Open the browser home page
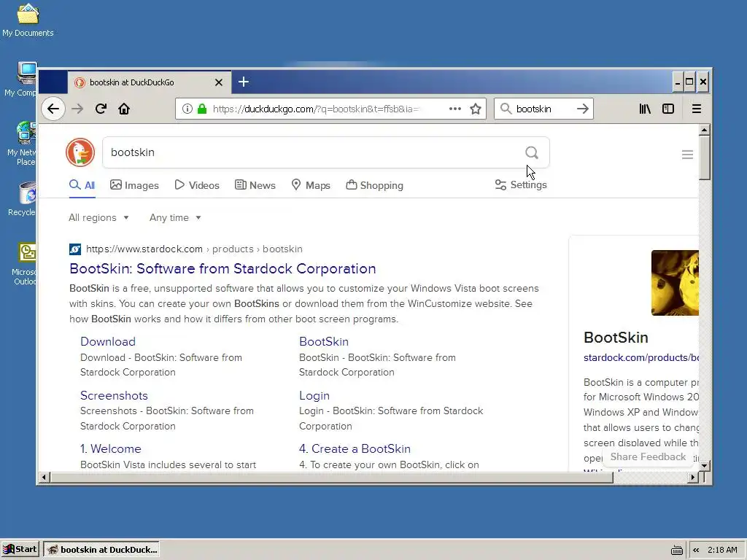The height and width of the screenshot is (560, 747). (124, 109)
